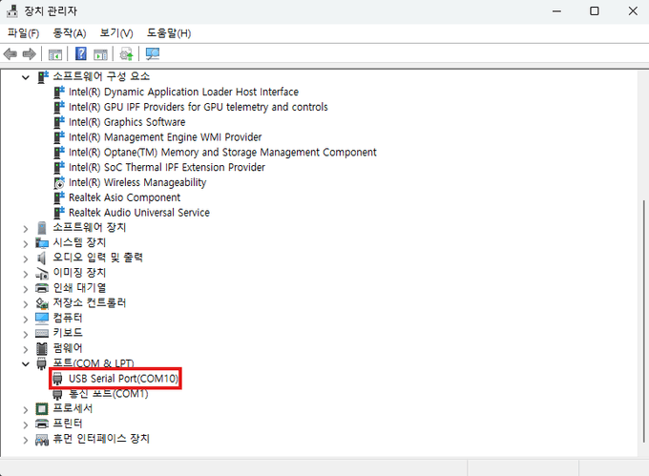Click the vertical scrollbar thumb
The image size is (649, 476).
(643, 321)
